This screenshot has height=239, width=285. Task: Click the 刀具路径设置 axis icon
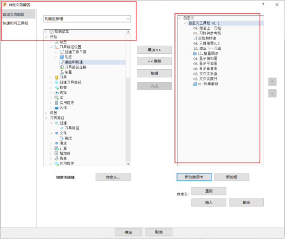57,47
